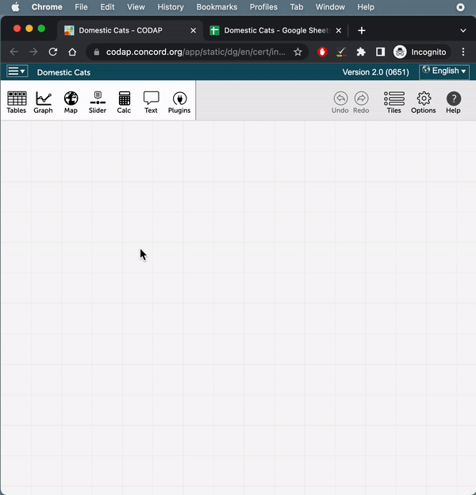
Task: Bookmark this page with the star
Action: [297, 52]
